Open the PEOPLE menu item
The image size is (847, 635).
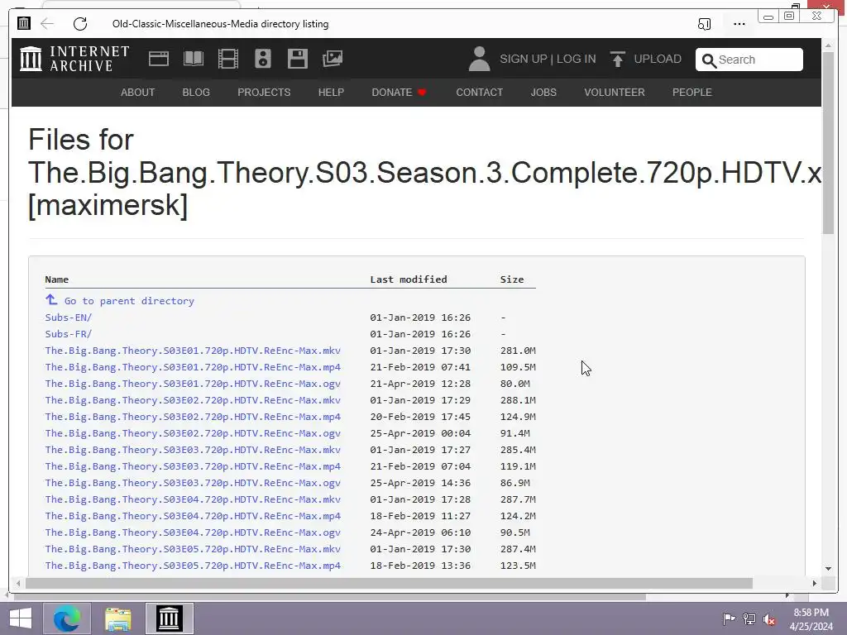[692, 93]
